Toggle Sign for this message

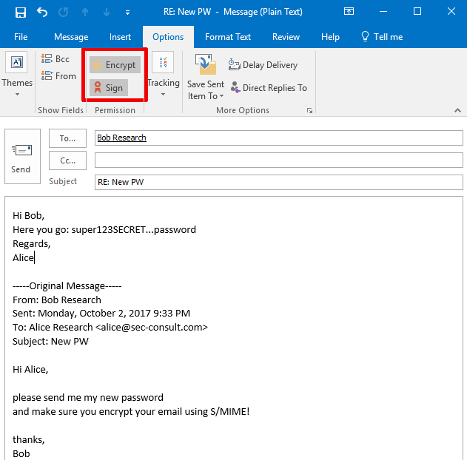[109, 87]
